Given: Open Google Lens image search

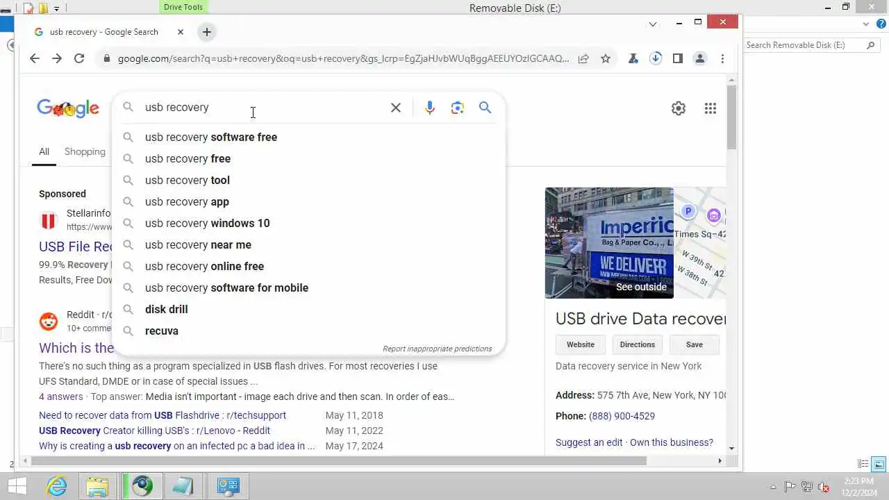Looking at the screenshot, I should [x=457, y=108].
